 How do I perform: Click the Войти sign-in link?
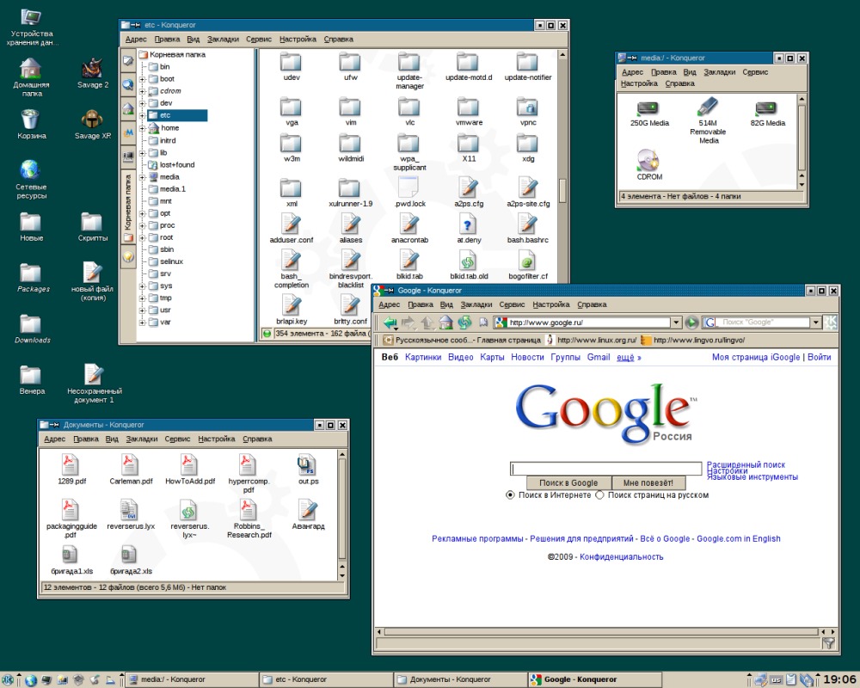tap(819, 357)
